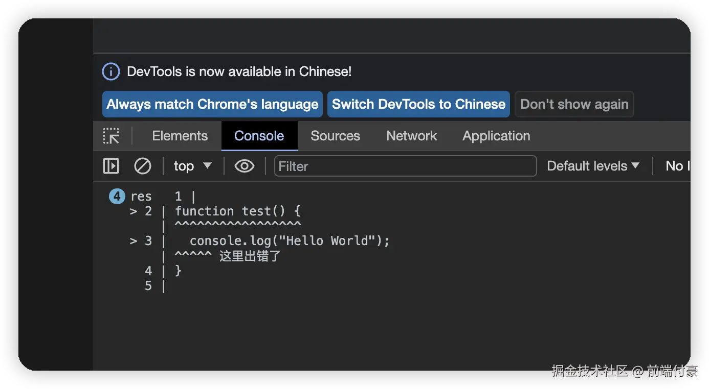Toggle the console sidebar panel icon
The width and height of the screenshot is (709, 389).
coord(111,166)
